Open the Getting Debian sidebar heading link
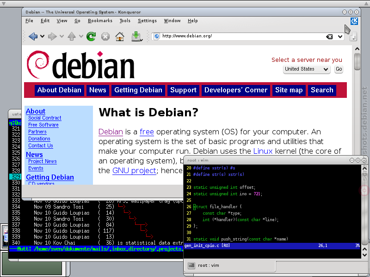370x277 pixels. pos(50,177)
